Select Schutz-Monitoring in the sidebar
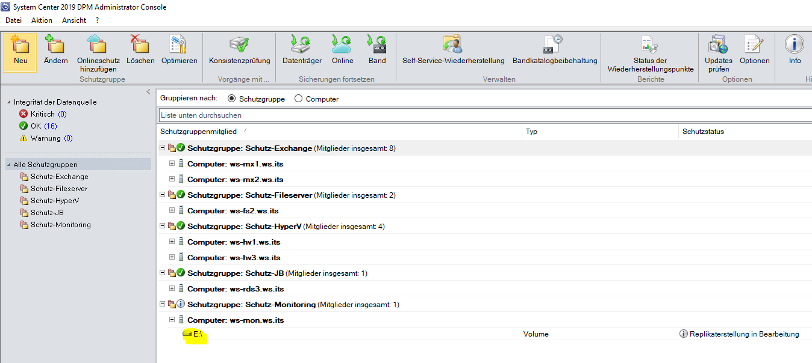The image size is (812, 363). click(61, 225)
